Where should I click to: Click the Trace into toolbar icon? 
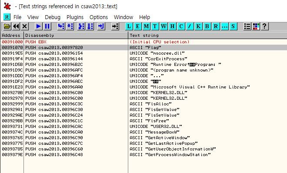[x=81, y=26]
